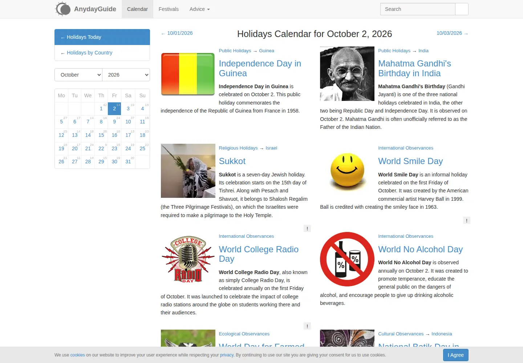Click the AnydayGuide sun logo icon

point(63,9)
